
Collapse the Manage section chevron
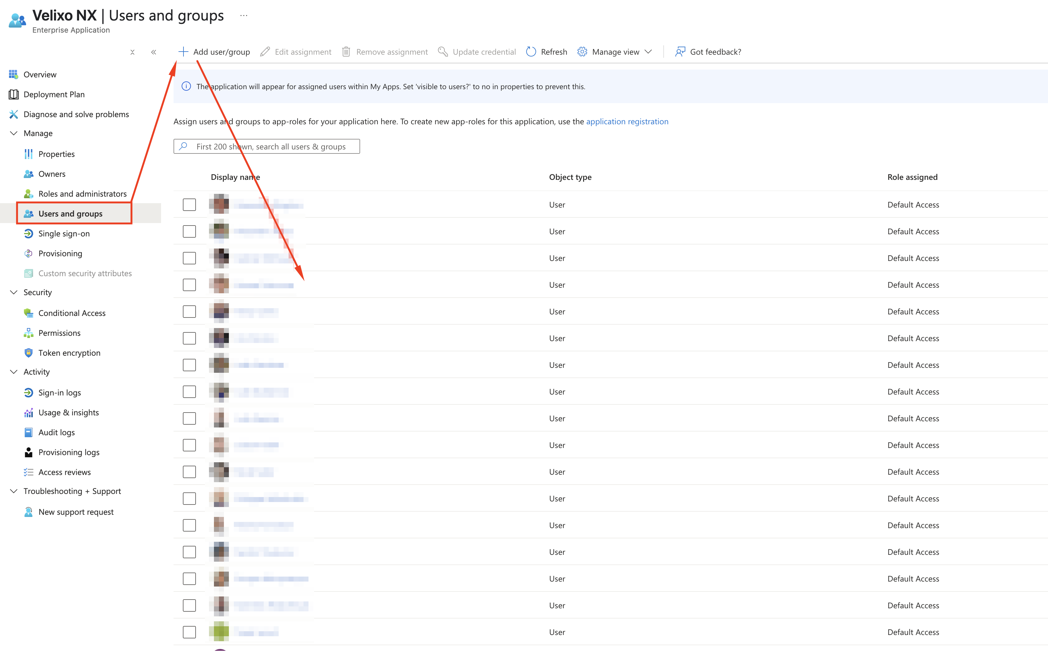pyautogui.click(x=13, y=133)
